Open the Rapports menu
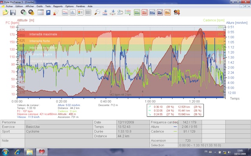The image size is (251, 156). point(57,7)
